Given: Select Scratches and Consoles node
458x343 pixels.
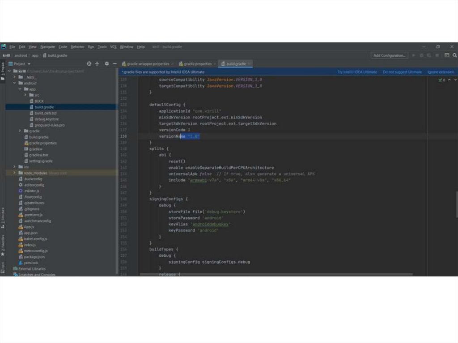Looking at the screenshot, I should coord(34,275).
